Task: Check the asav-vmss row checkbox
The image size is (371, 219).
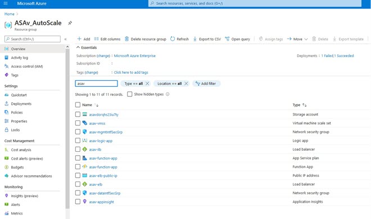Action: tap(78, 123)
